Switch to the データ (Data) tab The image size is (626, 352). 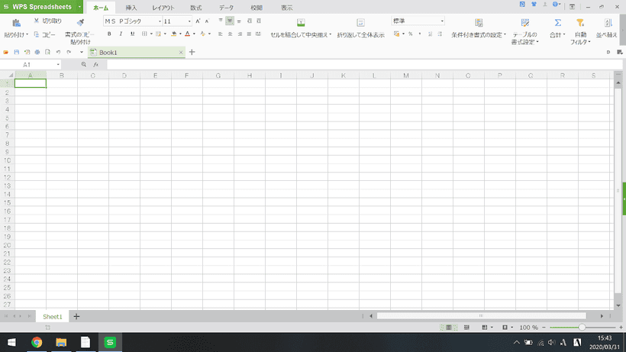[x=226, y=8]
